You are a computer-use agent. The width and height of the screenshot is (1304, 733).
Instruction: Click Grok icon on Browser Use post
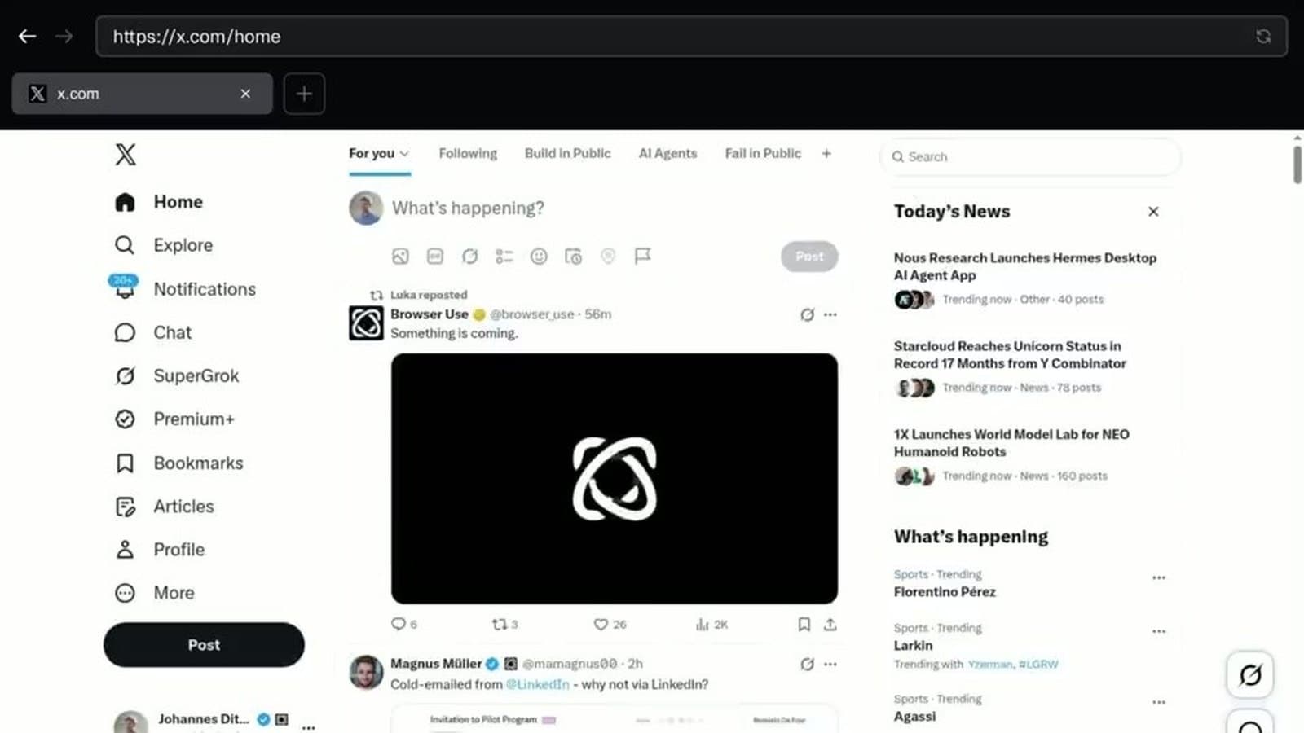(x=807, y=314)
